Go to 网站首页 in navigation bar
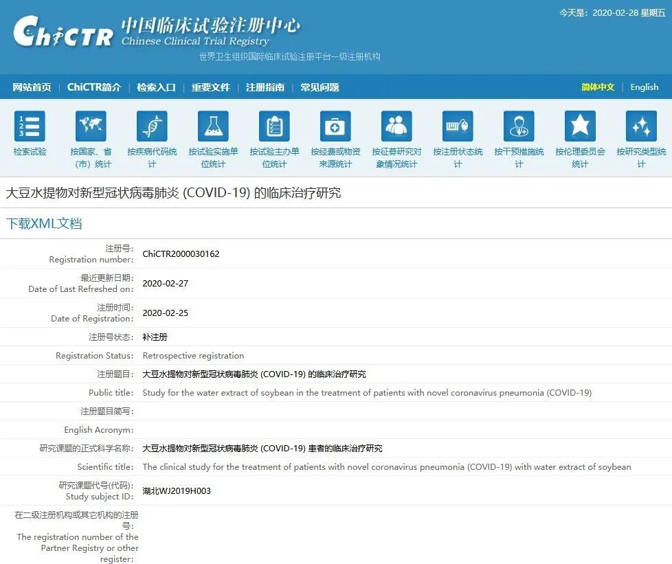672x564 pixels. coord(32,87)
